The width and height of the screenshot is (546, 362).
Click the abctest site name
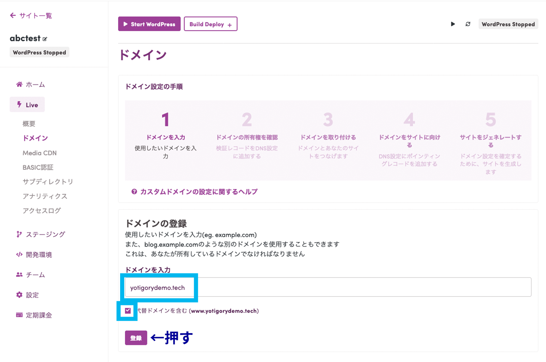tap(25, 38)
